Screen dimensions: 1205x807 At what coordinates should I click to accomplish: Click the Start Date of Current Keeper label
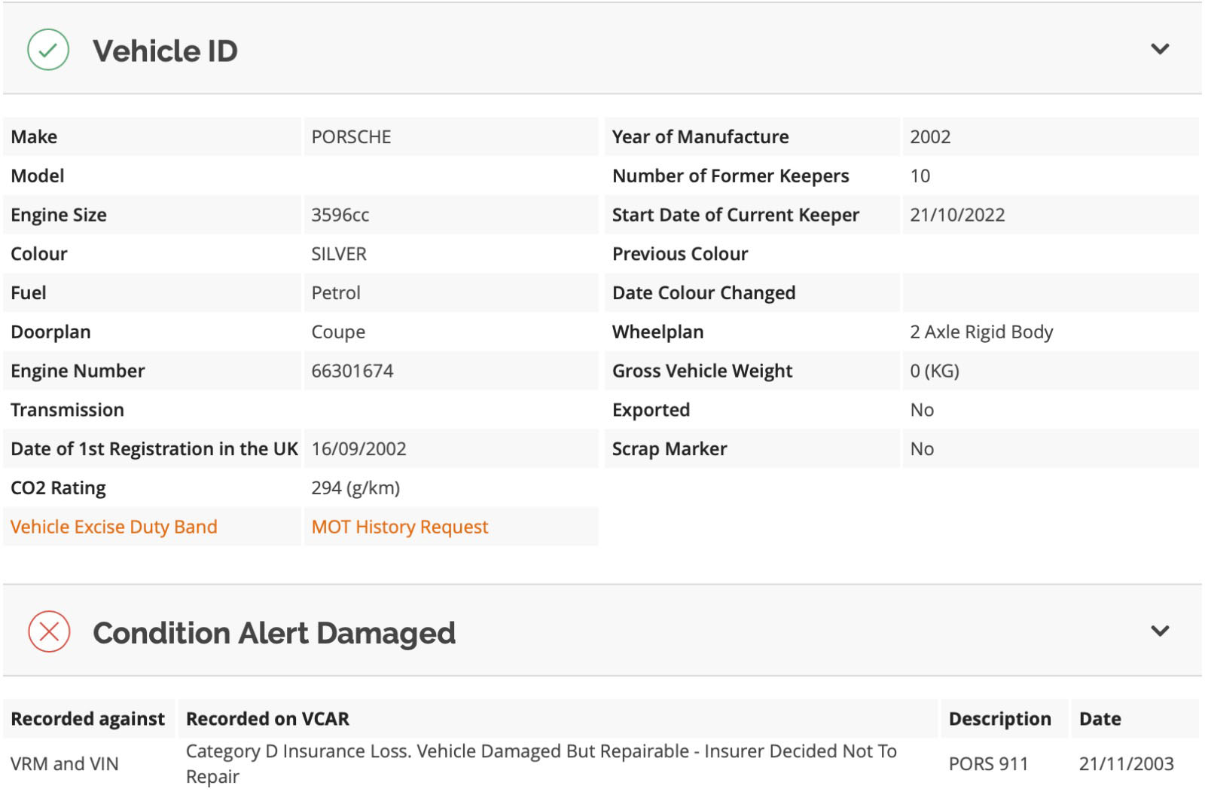click(736, 215)
